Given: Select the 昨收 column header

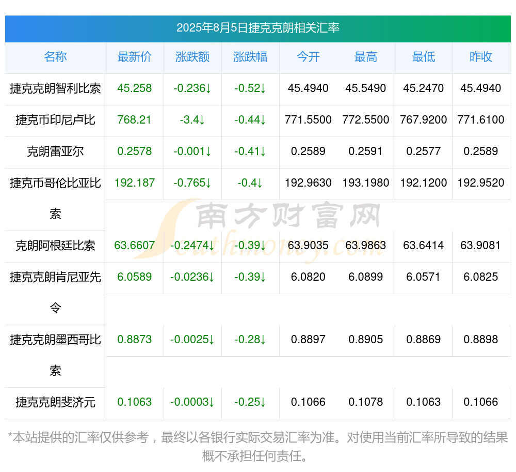Looking at the screenshot, I should pyautogui.click(x=481, y=57).
